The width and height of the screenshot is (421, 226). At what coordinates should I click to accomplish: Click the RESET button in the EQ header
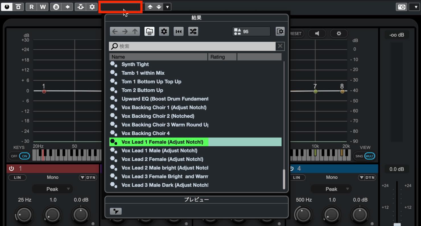pos(296,33)
